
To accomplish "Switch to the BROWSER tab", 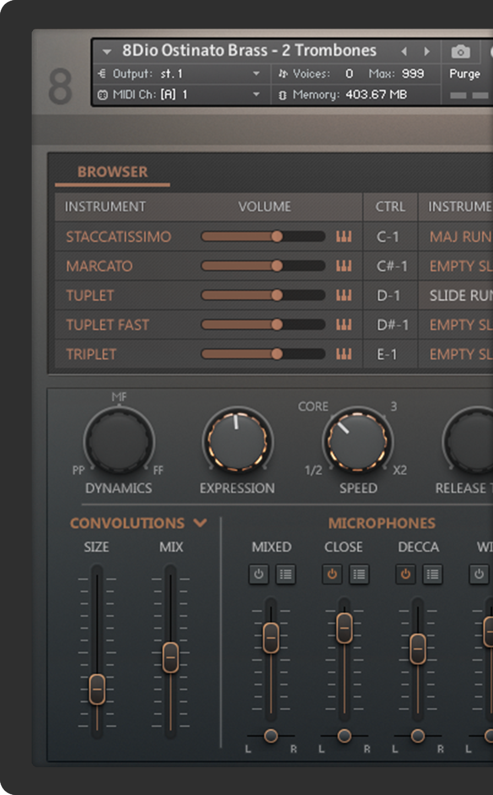I will (112, 172).
